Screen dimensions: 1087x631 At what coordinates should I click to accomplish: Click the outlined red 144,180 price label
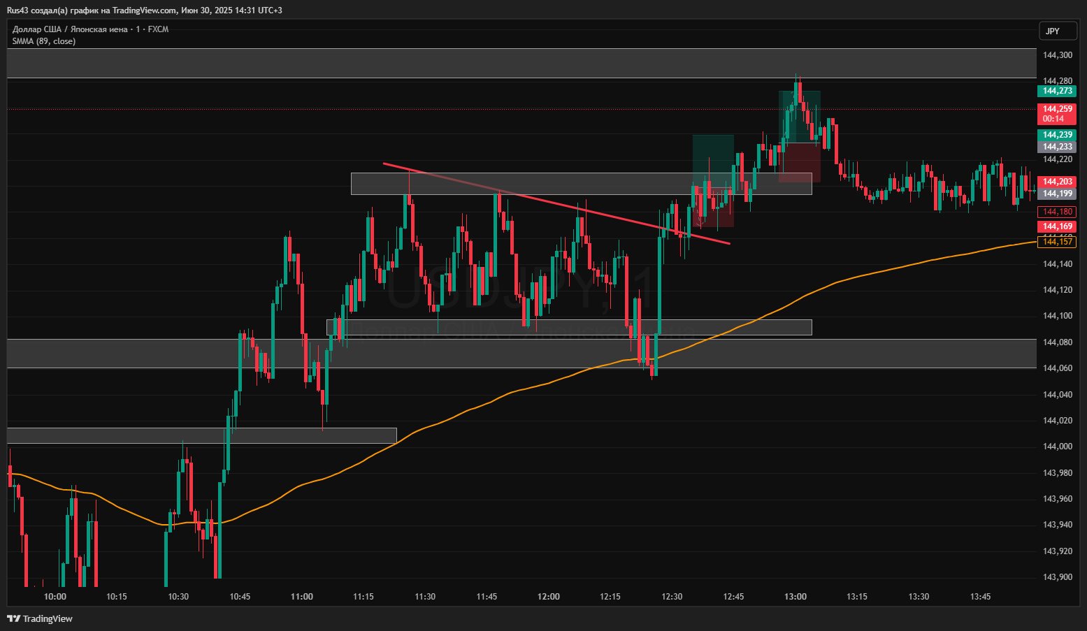coord(1057,212)
